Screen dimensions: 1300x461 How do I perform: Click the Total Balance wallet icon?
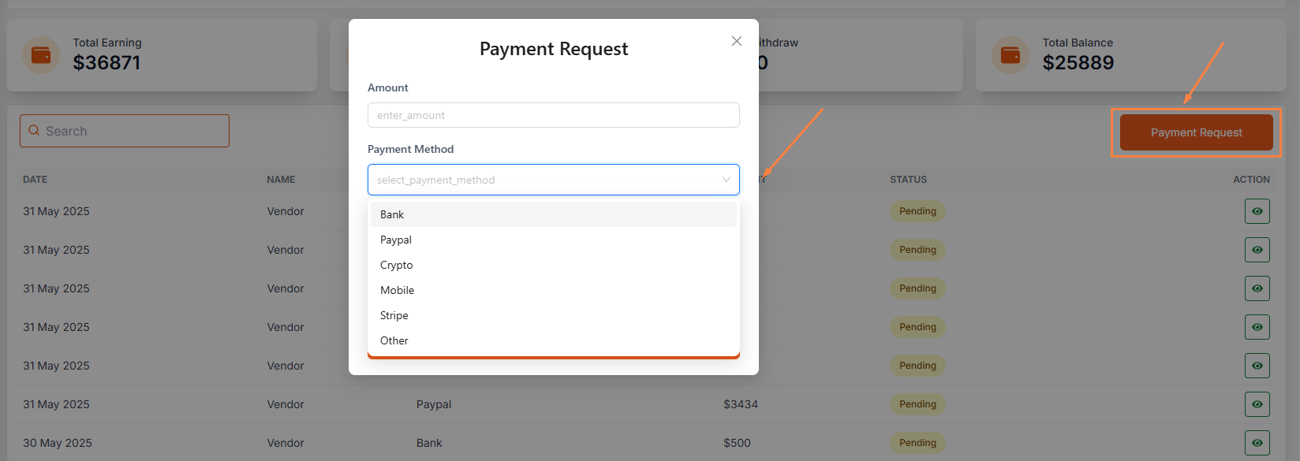1010,55
